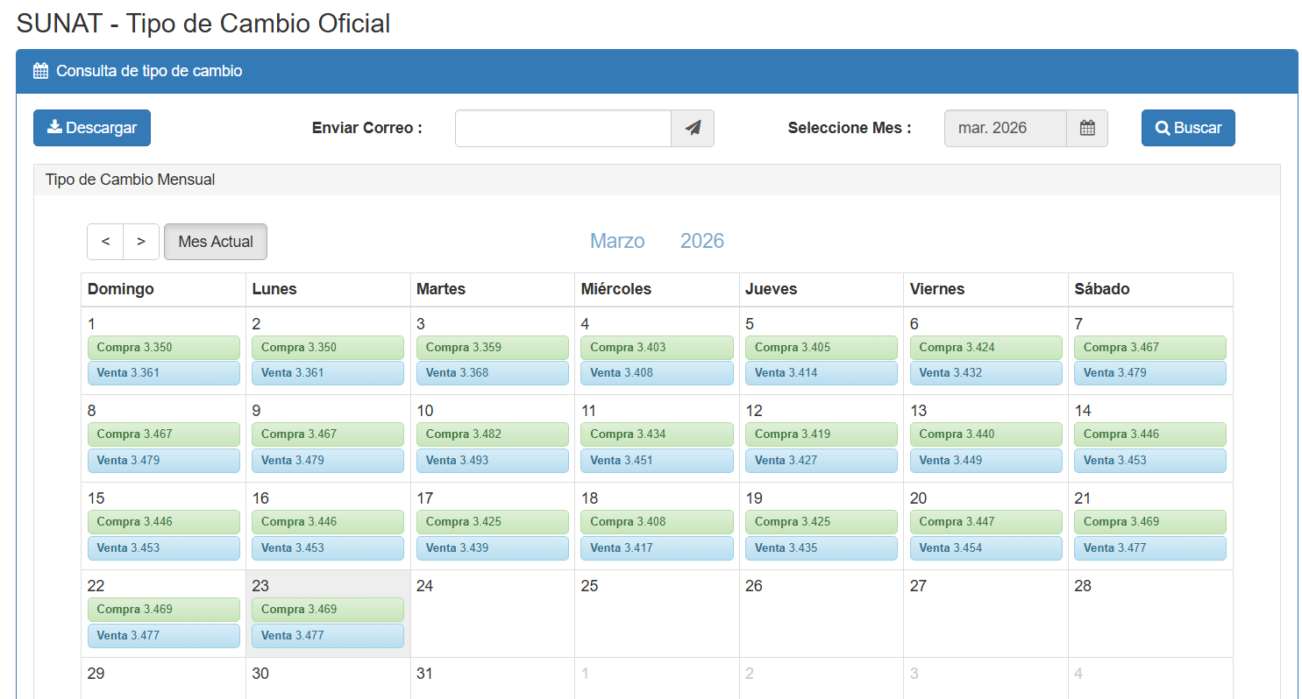Click Venta 3.453 on Saturday March 14

tap(1149, 461)
